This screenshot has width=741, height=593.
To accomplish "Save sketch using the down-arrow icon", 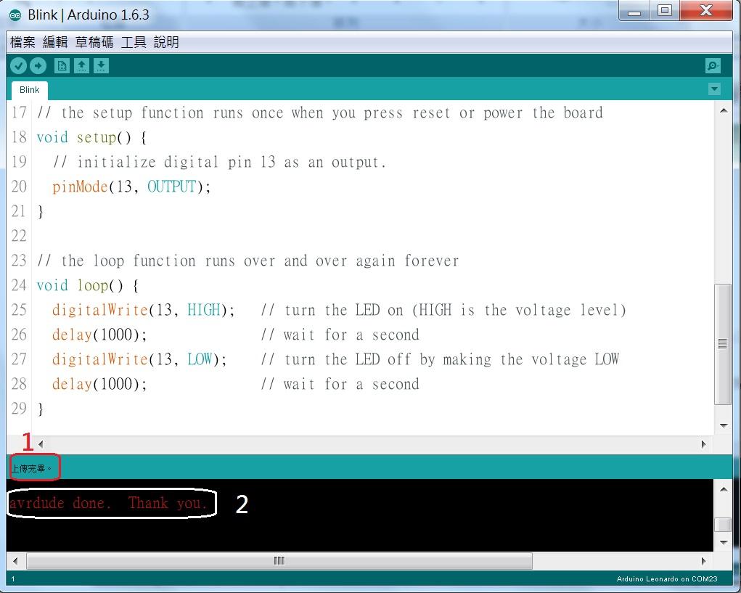I will (x=101, y=65).
